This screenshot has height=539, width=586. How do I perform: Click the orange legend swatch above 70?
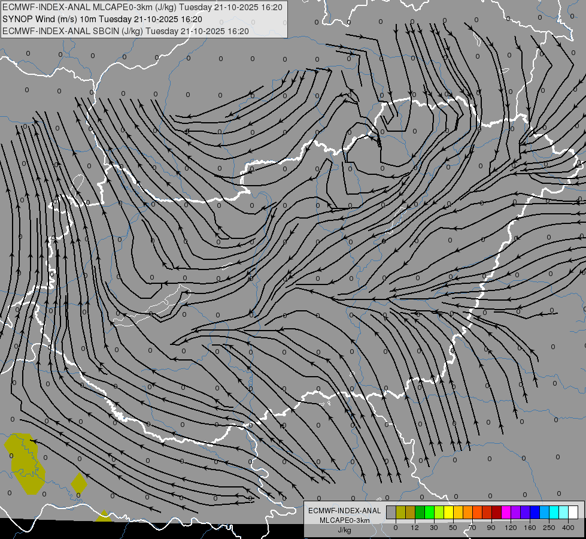(468, 512)
